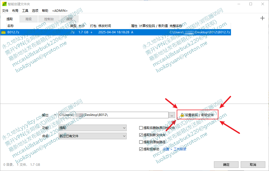The height and width of the screenshot is (171, 269).
Task: Sort list by 类型 column header
Action: point(73,26)
